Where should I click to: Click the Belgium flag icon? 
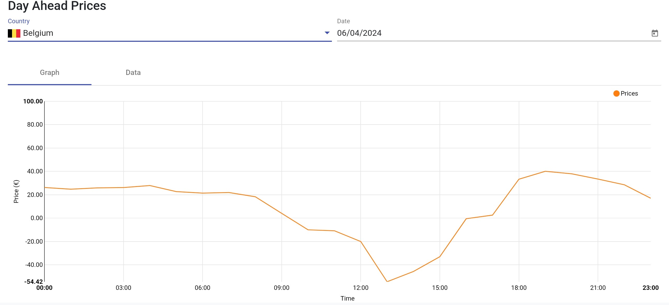(14, 33)
